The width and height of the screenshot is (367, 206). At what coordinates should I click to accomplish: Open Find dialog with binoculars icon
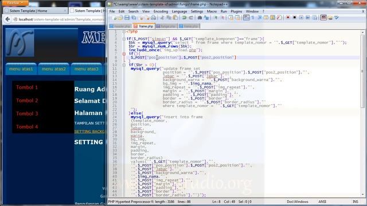[200, 18]
